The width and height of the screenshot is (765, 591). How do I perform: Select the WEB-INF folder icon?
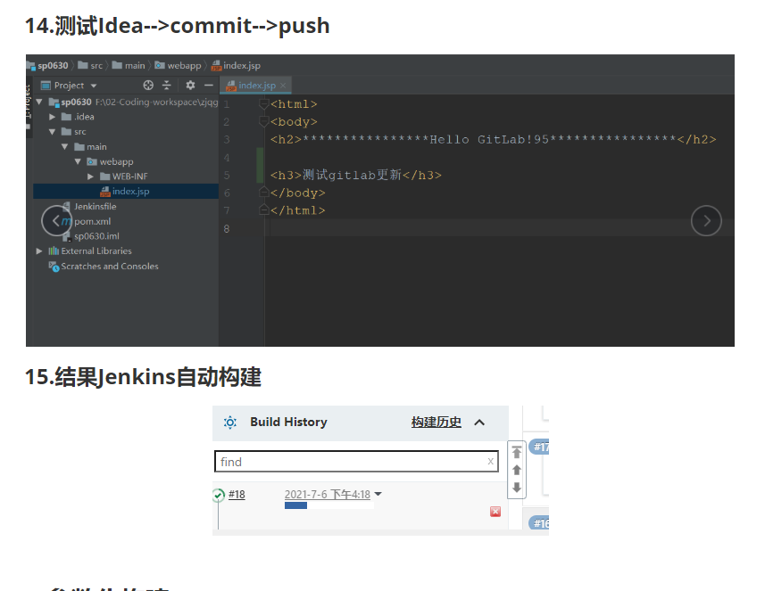coord(105,176)
